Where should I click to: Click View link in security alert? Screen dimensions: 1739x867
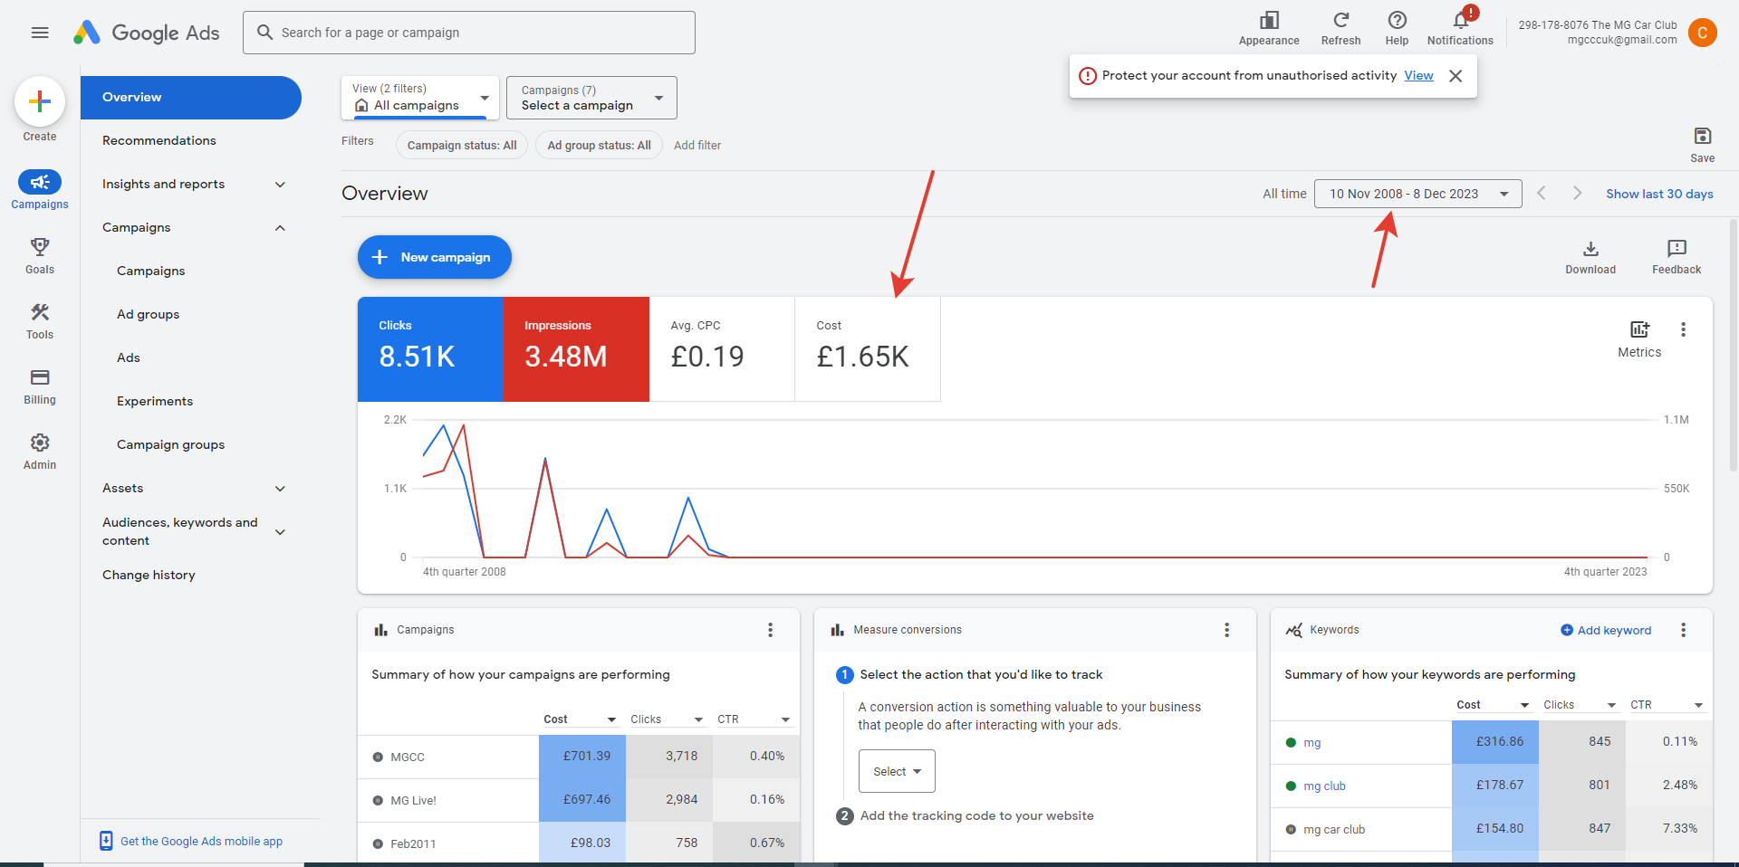(1418, 76)
